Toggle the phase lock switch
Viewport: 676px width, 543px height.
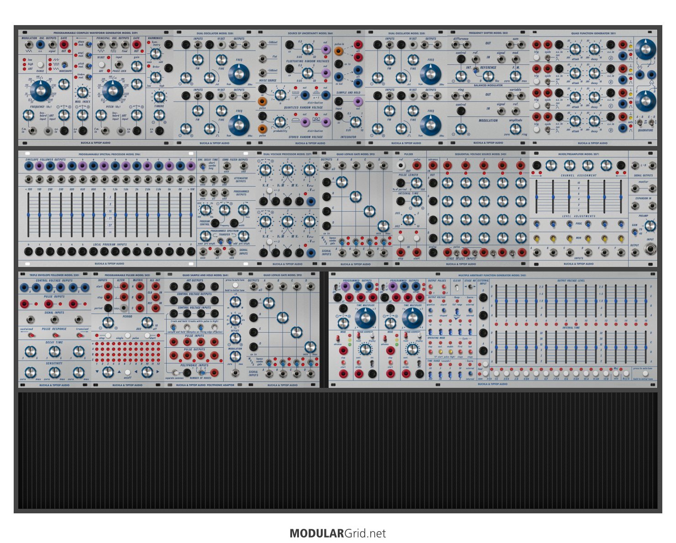pyautogui.click(x=89, y=44)
